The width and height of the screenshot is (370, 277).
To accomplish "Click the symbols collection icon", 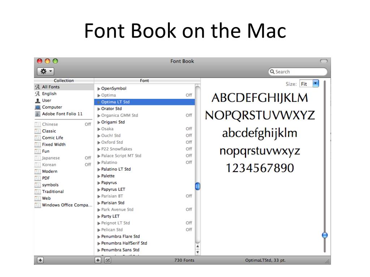I will click(x=38, y=185).
